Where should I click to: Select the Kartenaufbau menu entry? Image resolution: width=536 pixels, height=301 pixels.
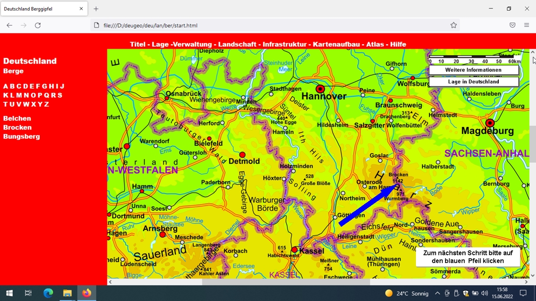pyautogui.click(x=337, y=44)
